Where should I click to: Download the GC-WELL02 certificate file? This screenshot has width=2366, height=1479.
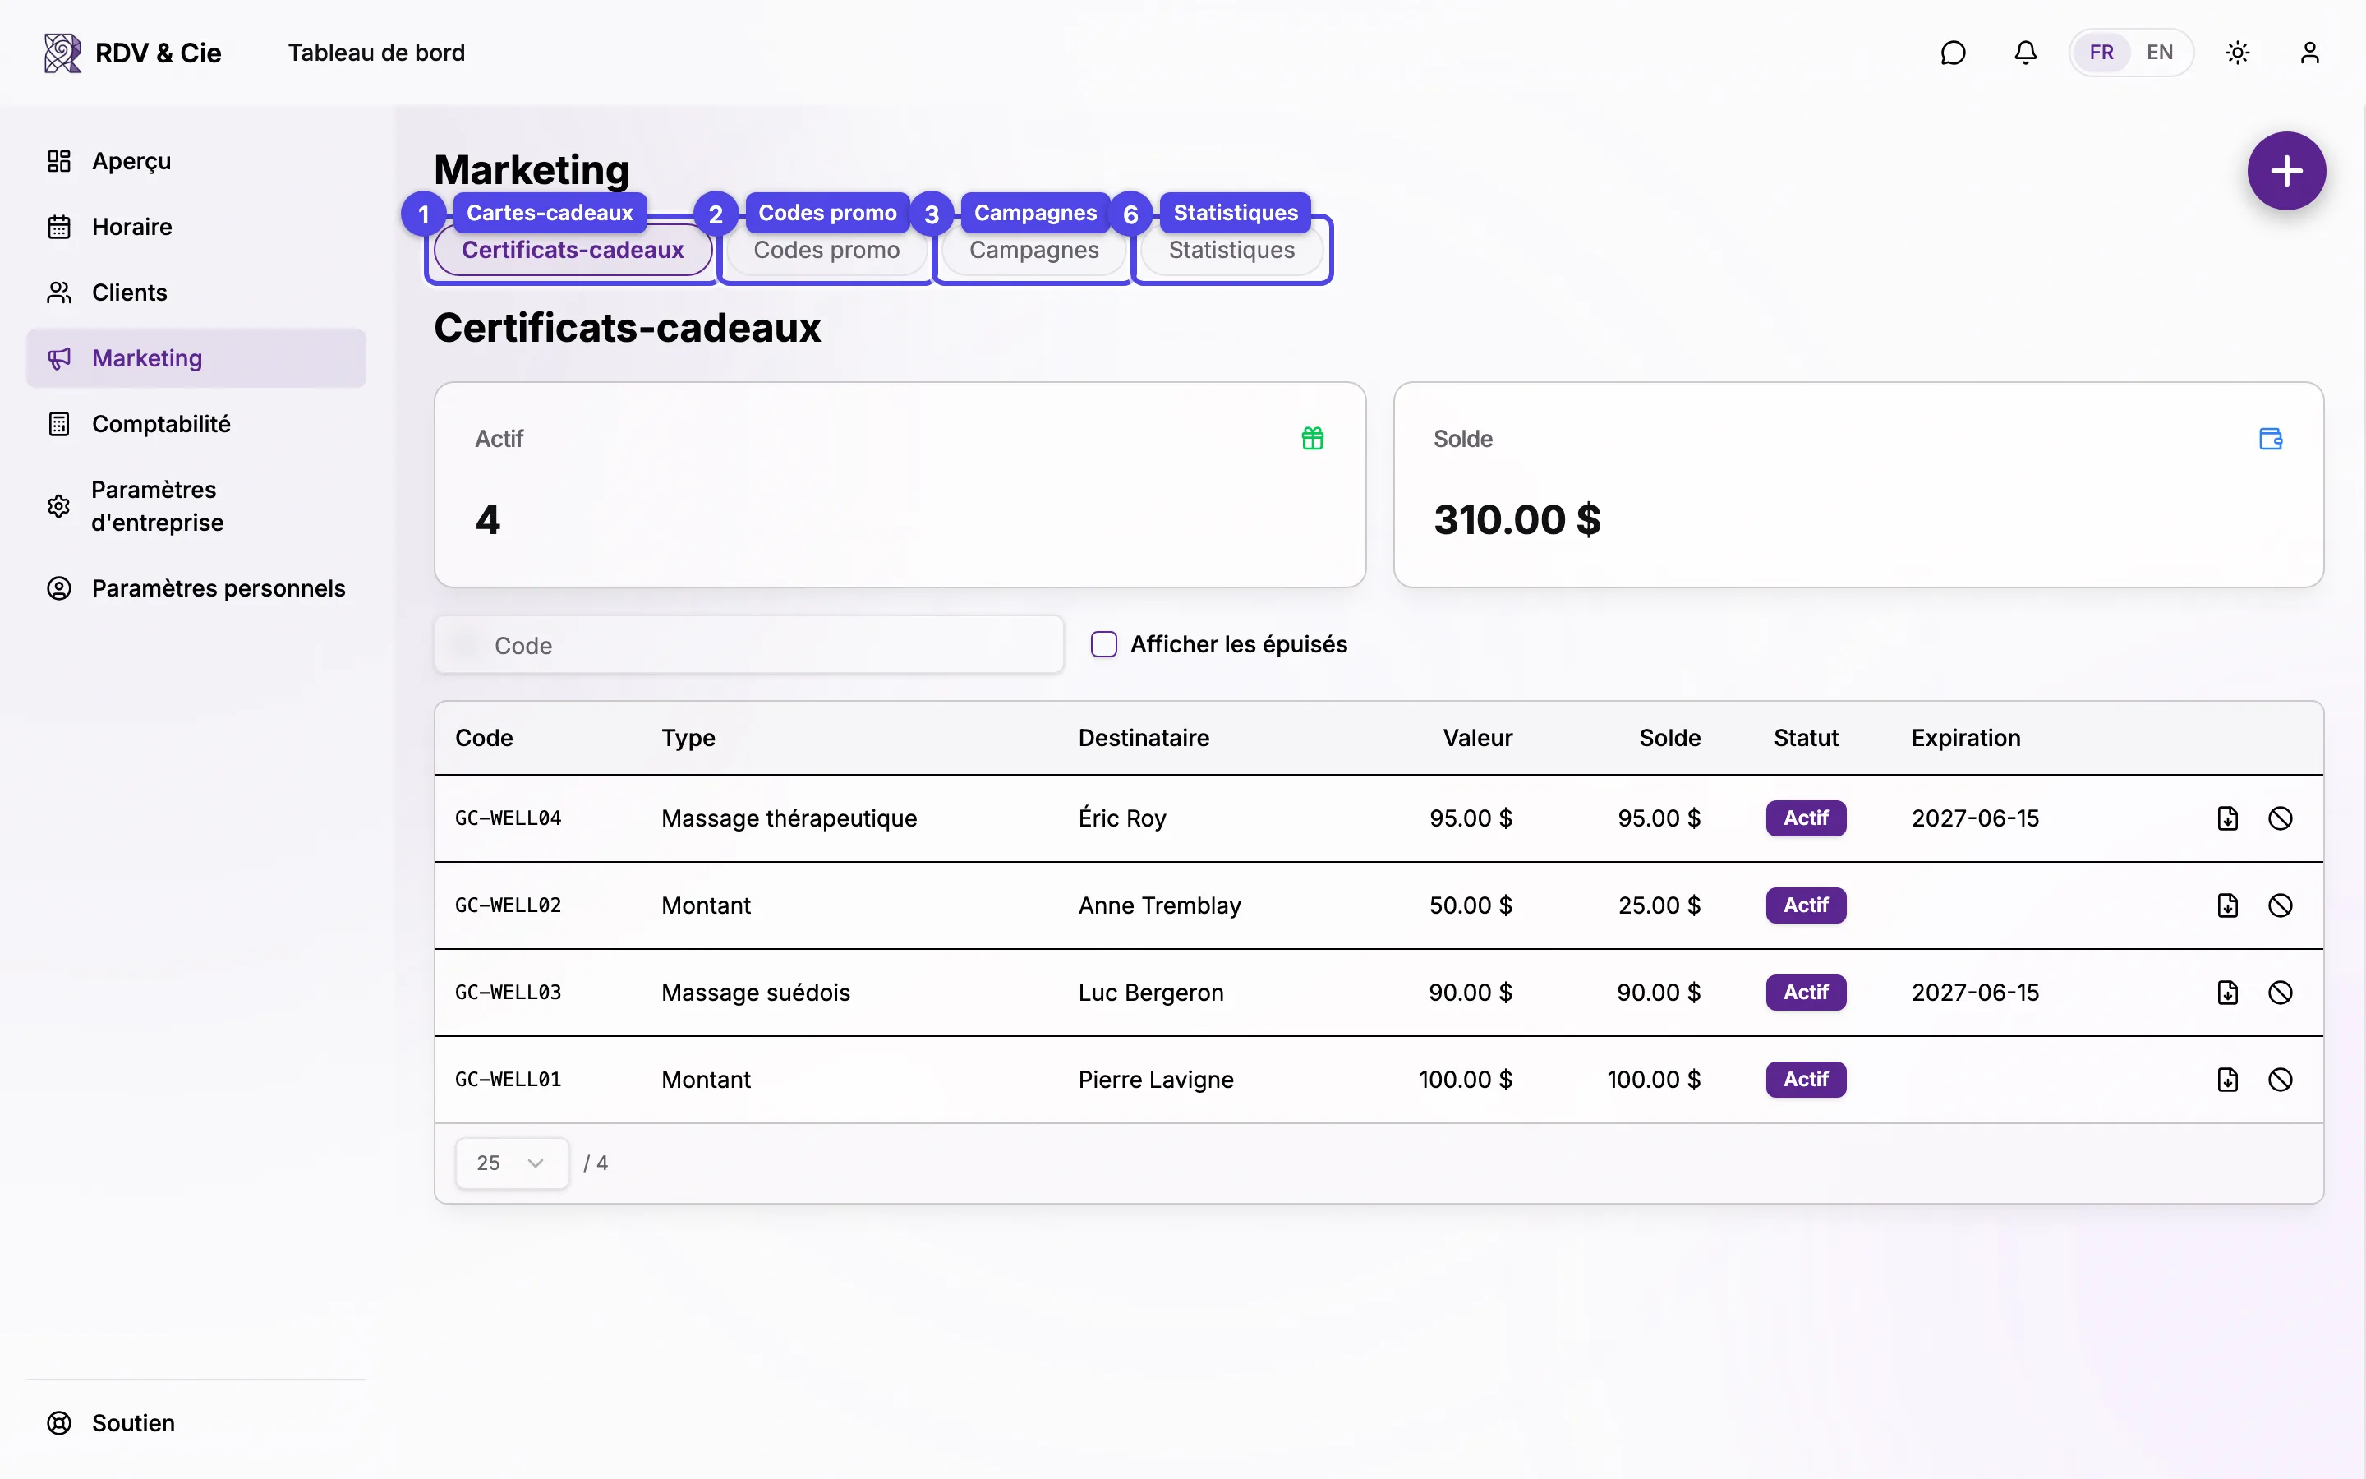pyautogui.click(x=2227, y=905)
